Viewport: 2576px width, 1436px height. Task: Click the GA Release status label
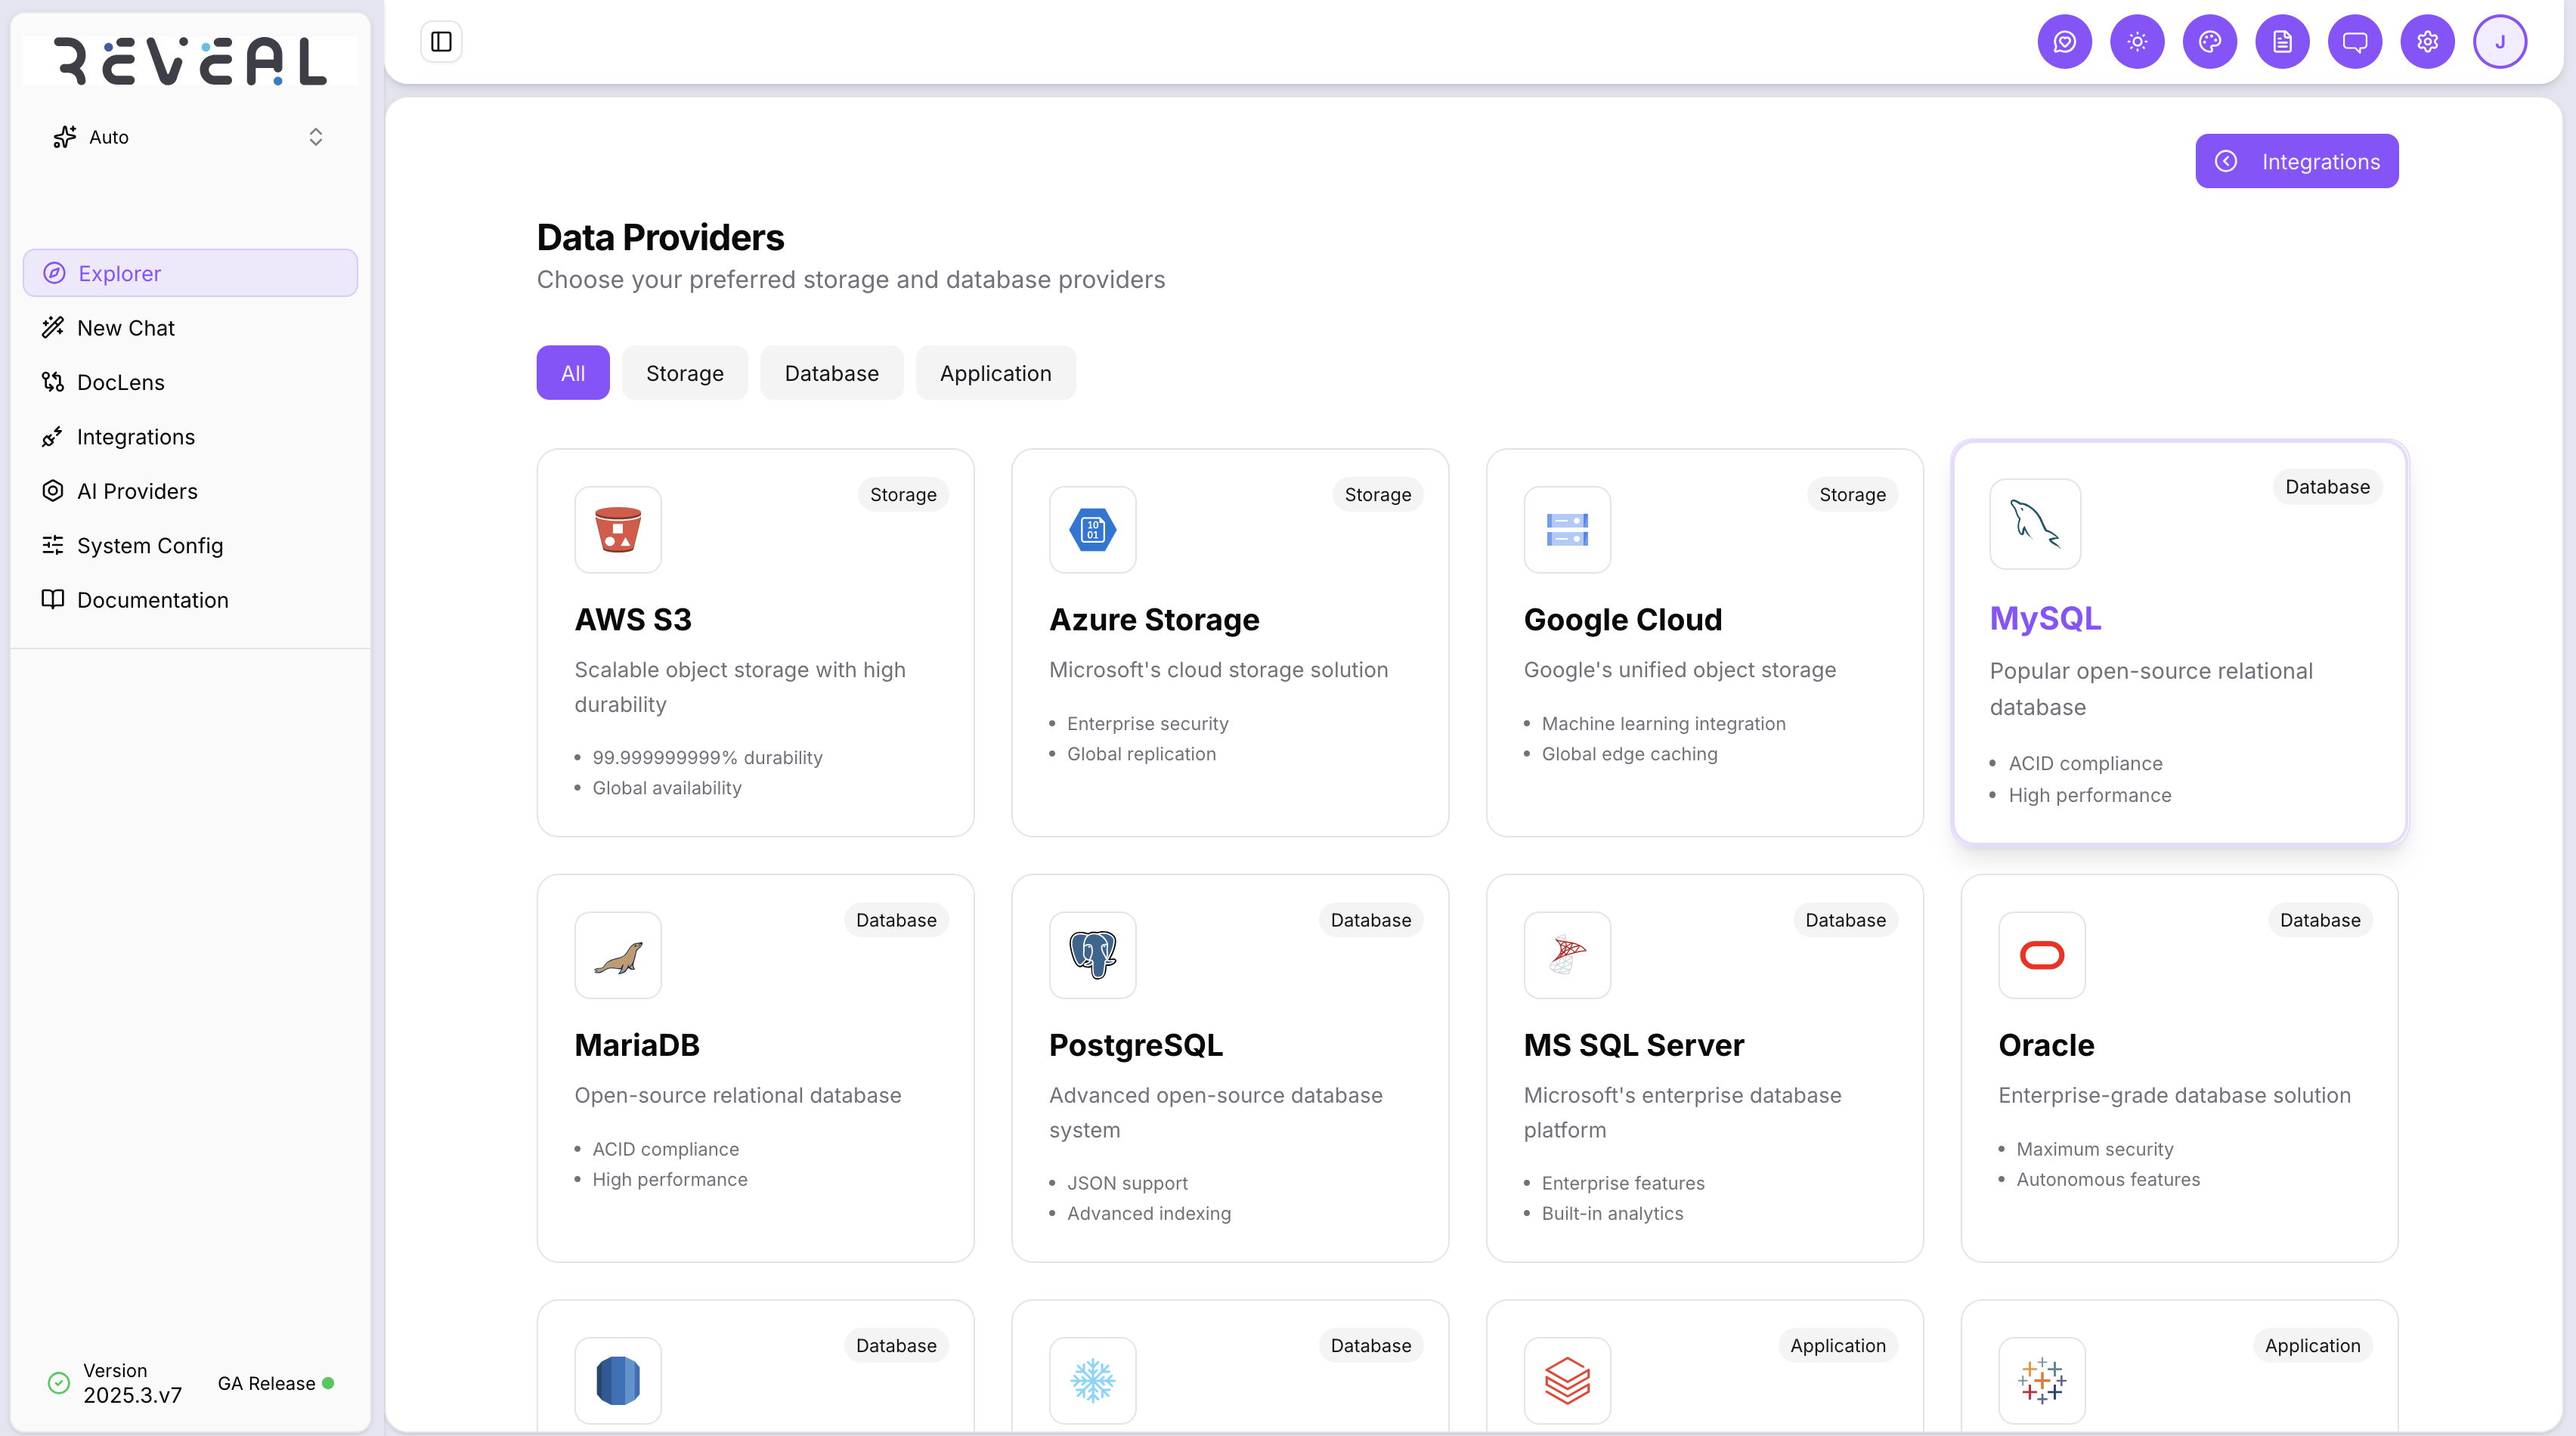266,1384
